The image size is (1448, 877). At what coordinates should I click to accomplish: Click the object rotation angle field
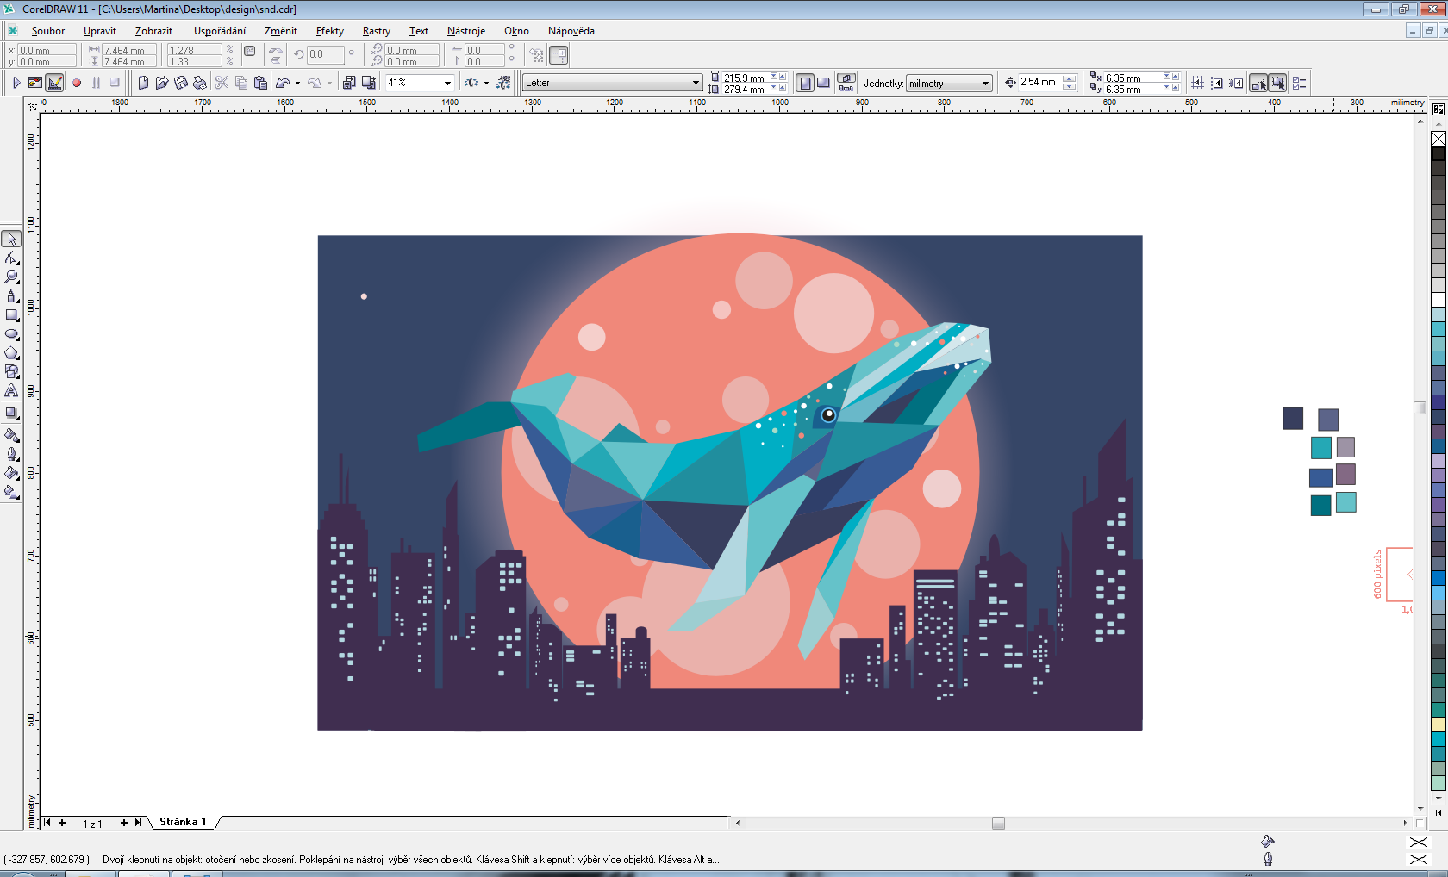(x=326, y=54)
